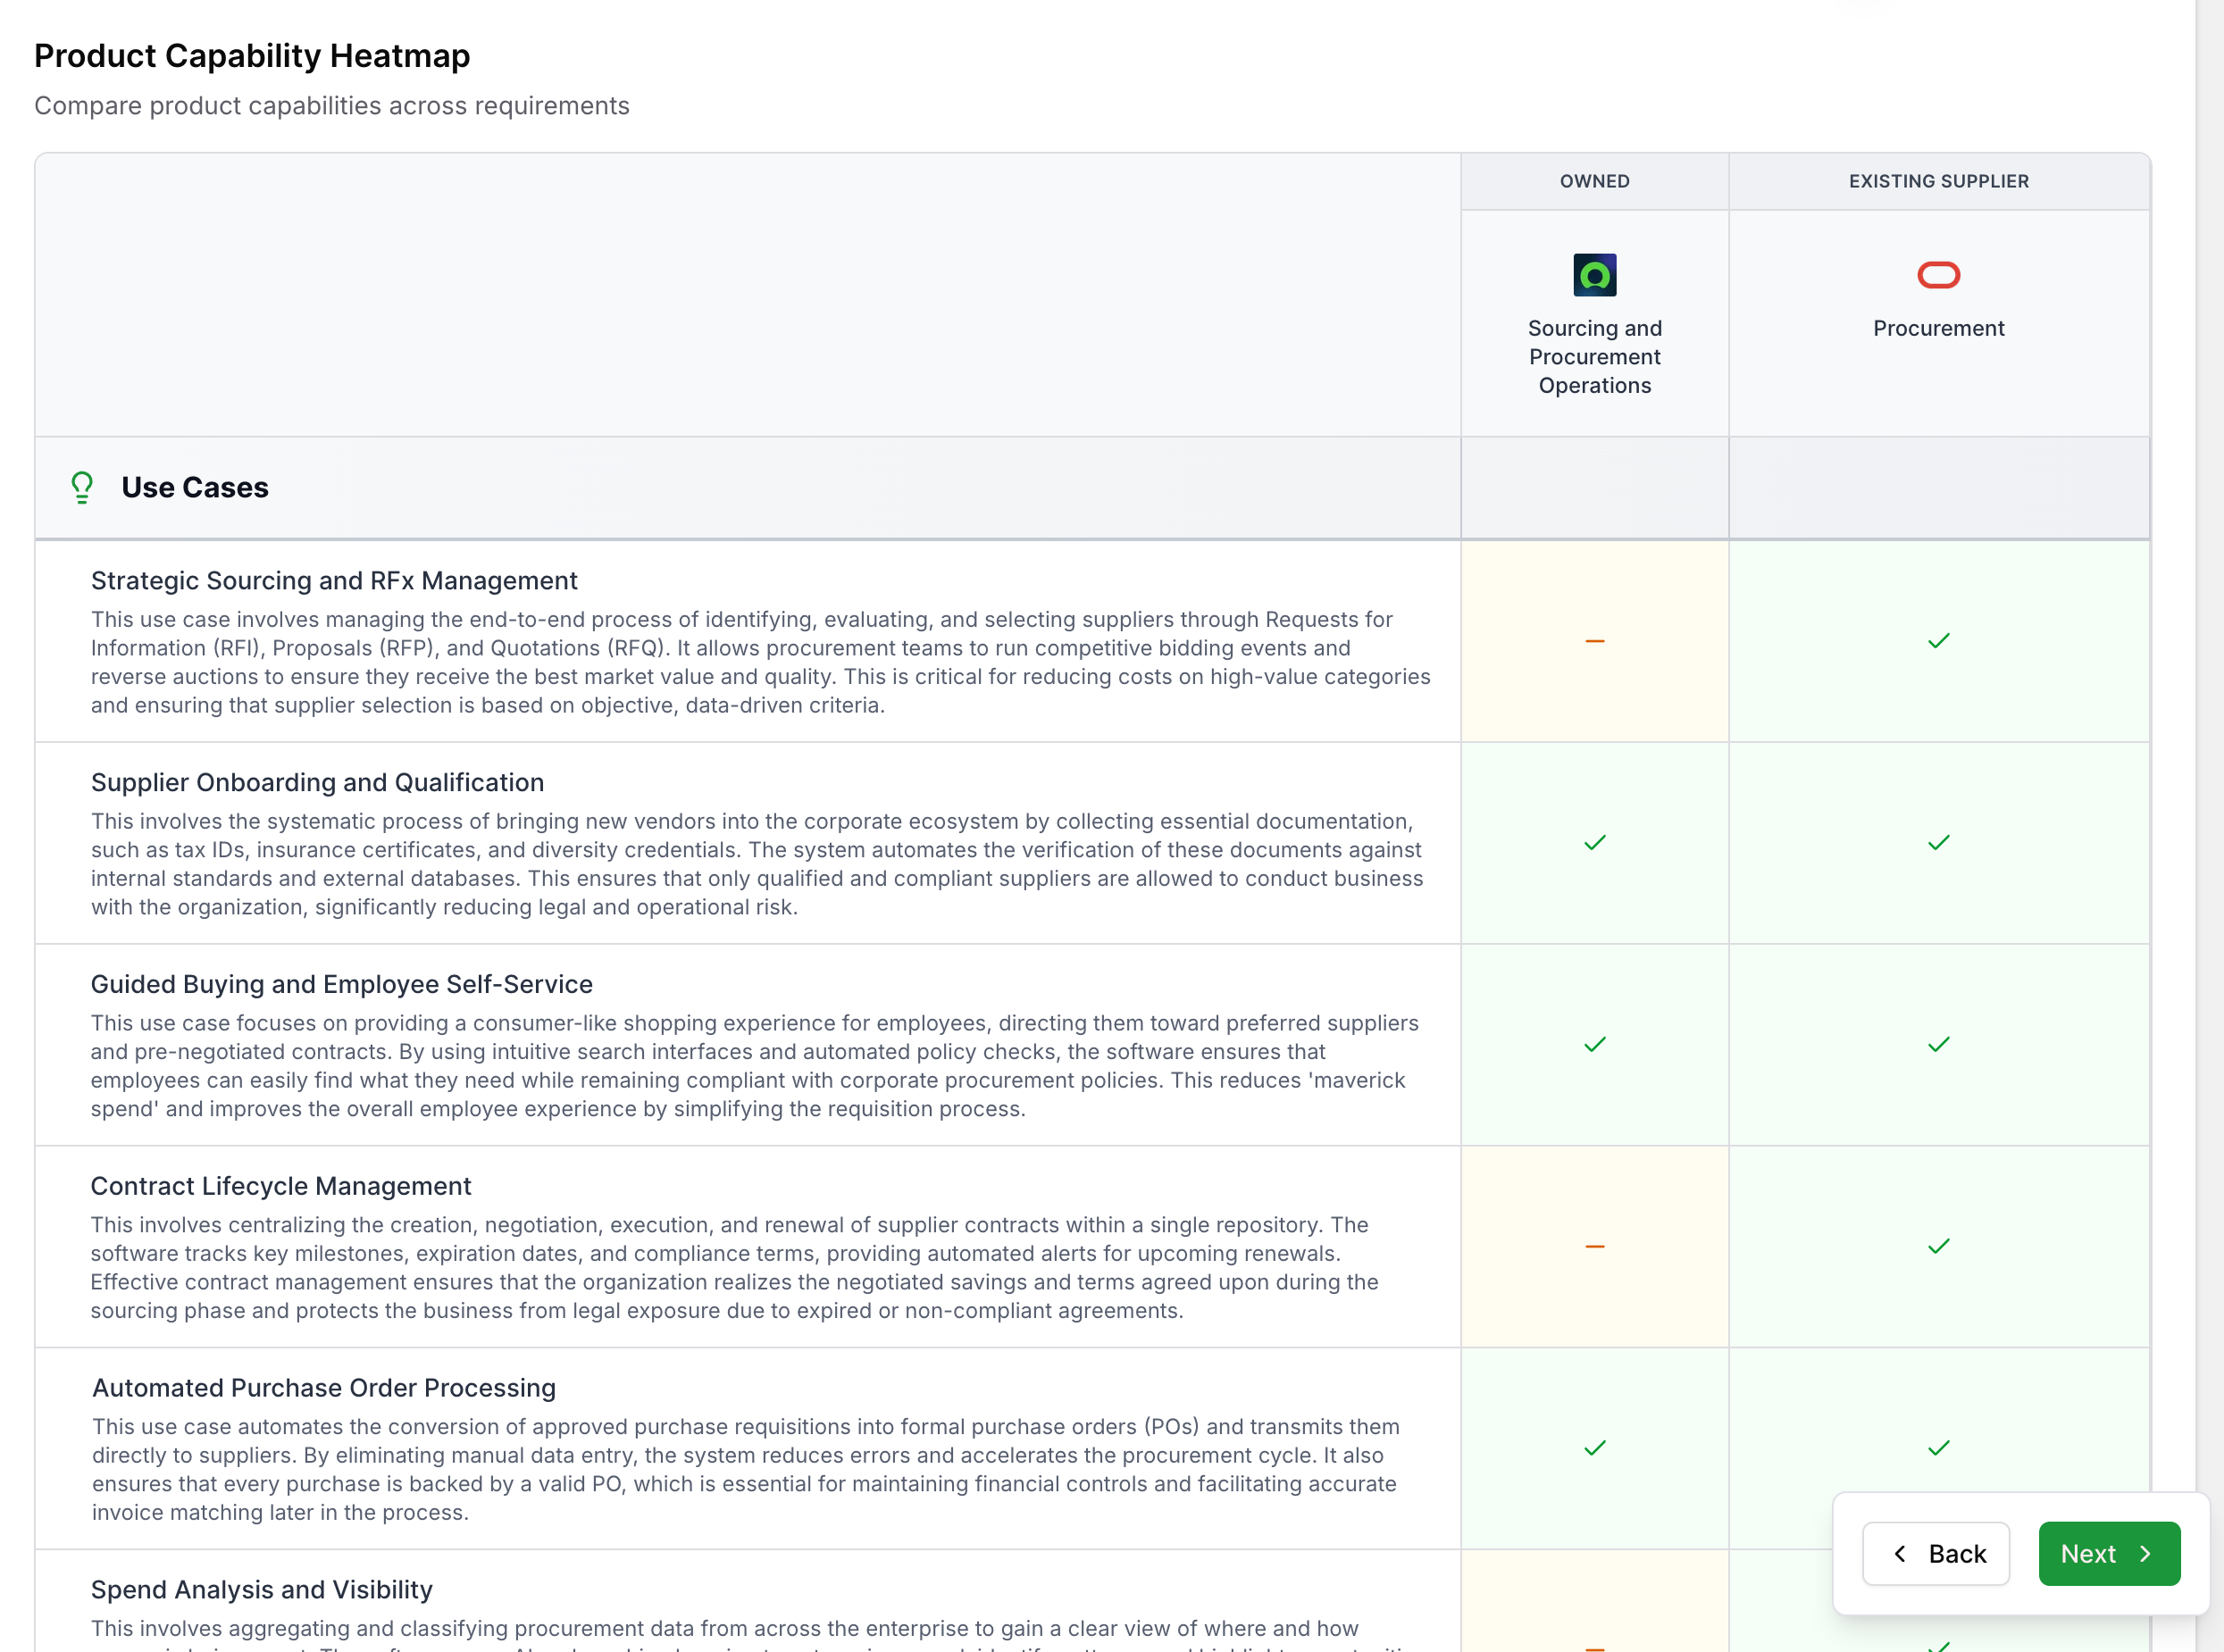The width and height of the screenshot is (2224, 1652).
Task: Click owned checkmark for Supplier Onboarding and Qualification
Action: point(1594,843)
